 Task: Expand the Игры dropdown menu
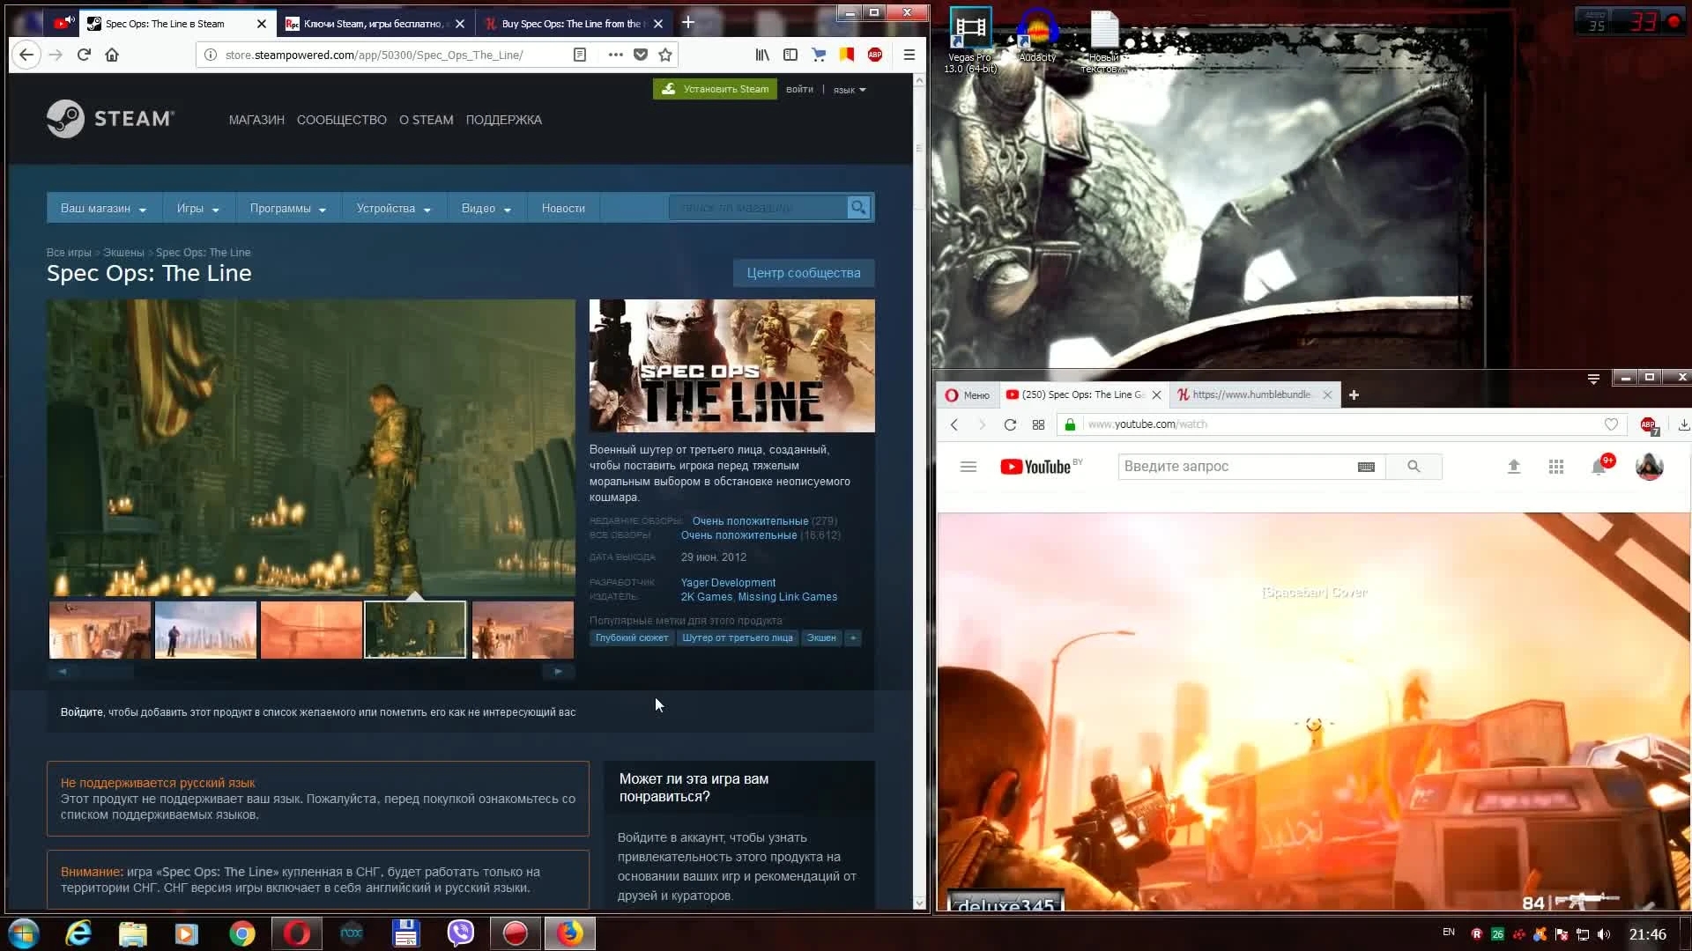click(197, 209)
